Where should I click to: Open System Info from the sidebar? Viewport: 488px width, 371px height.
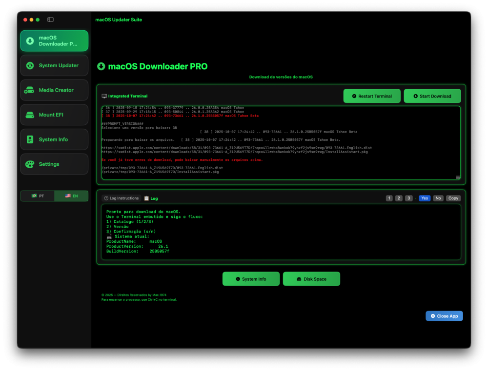tap(54, 139)
